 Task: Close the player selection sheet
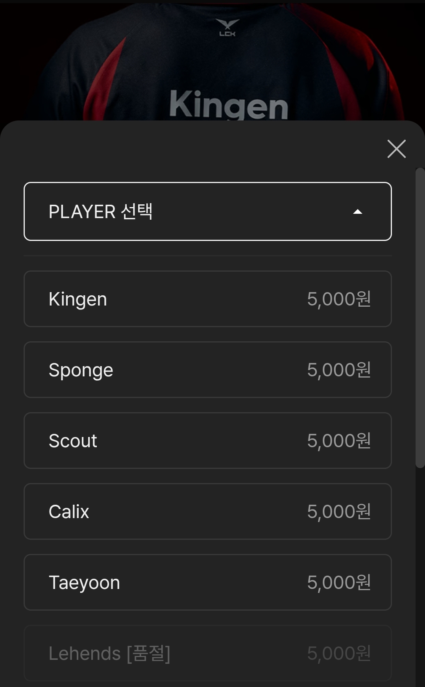click(x=396, y=149)
